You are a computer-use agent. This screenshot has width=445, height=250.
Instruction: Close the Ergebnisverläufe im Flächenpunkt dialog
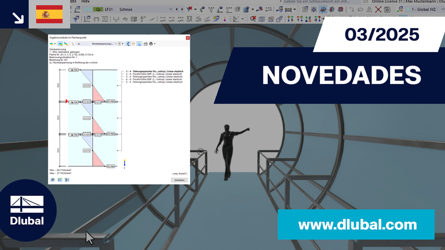point(188,38)
